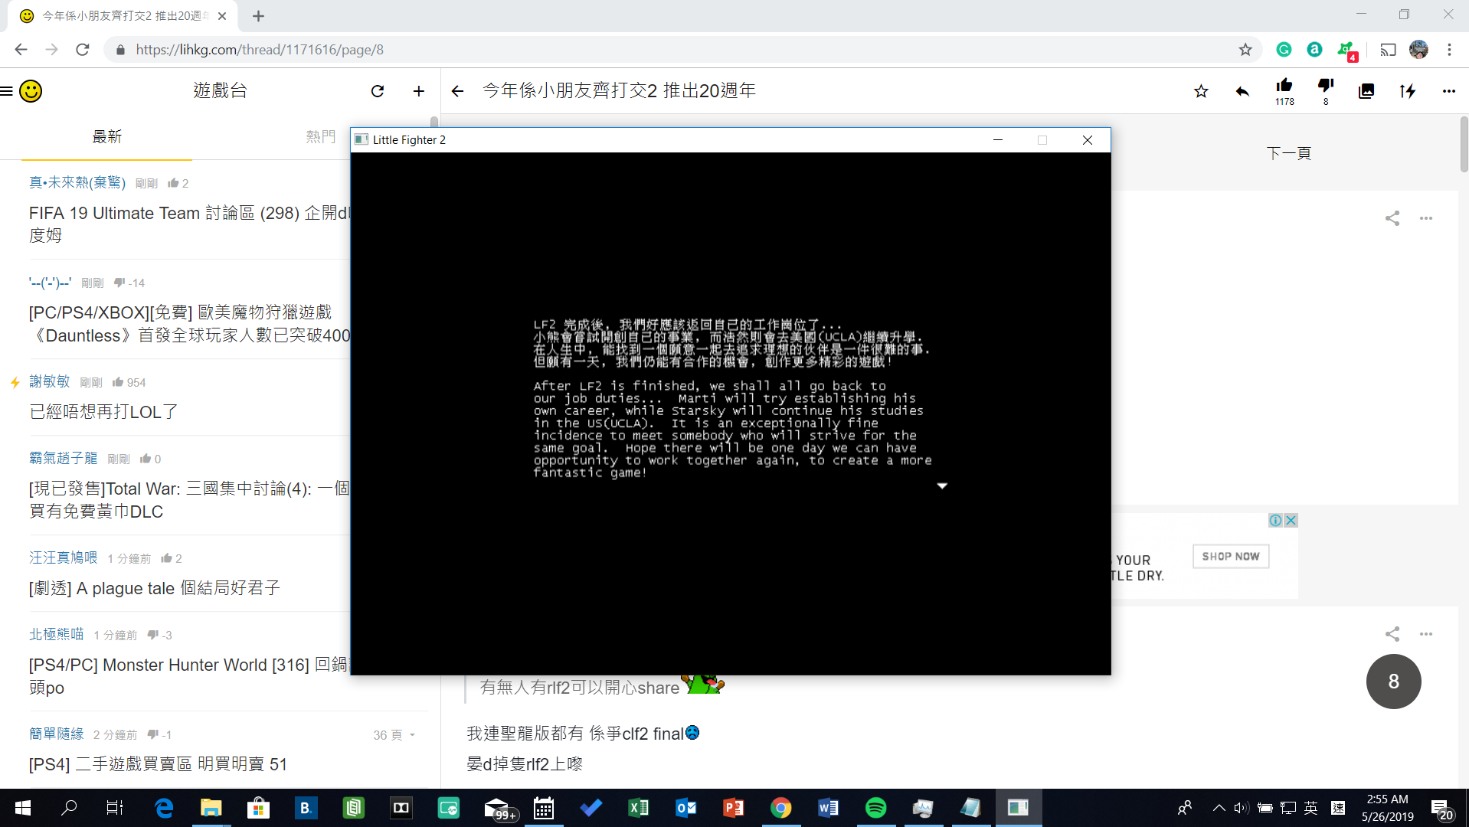Image resolution: width=1469 pixels, height=827 pixels.
Task: Open upper post's more-options ellipsis
Action: 1426,218
